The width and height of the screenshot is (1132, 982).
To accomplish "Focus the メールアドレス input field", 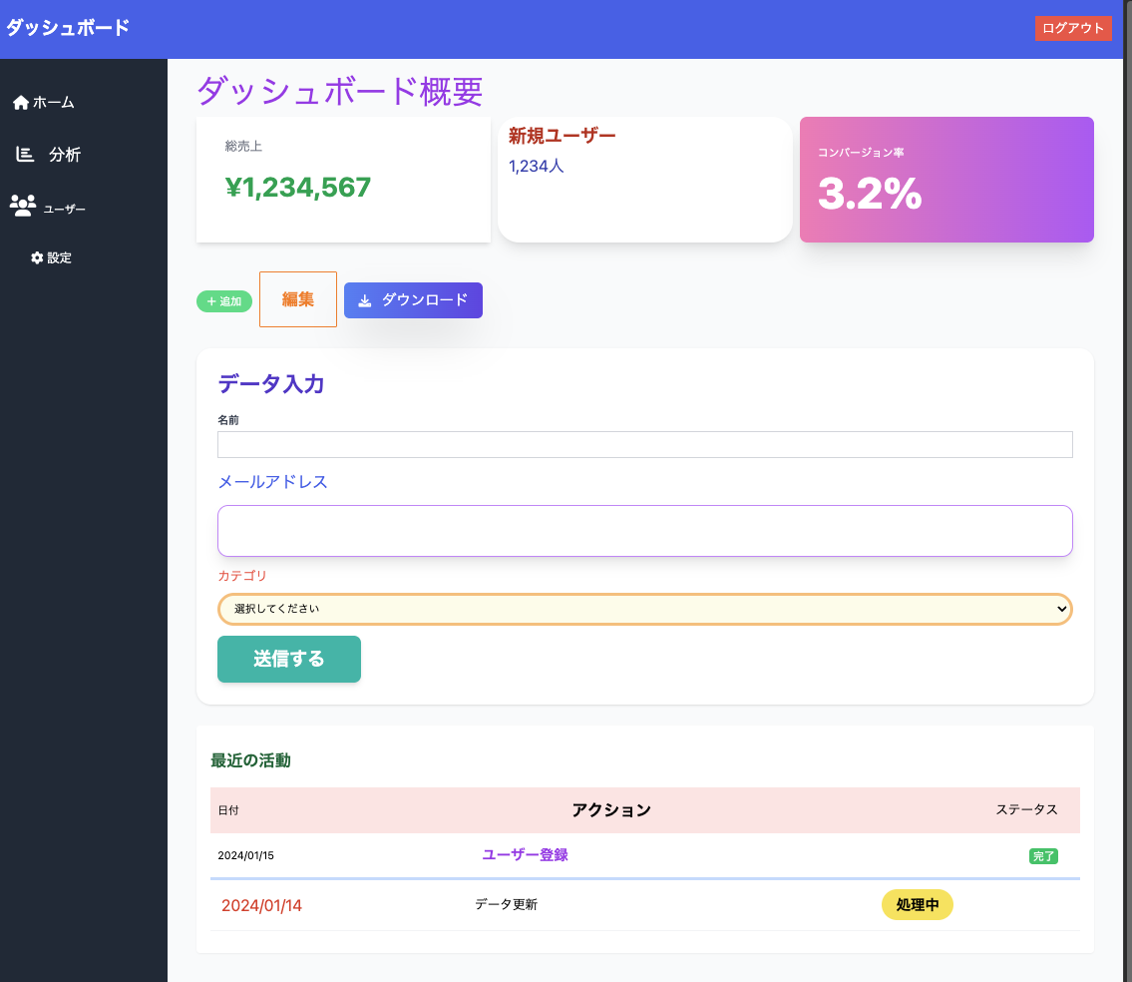I will [644, 531].
